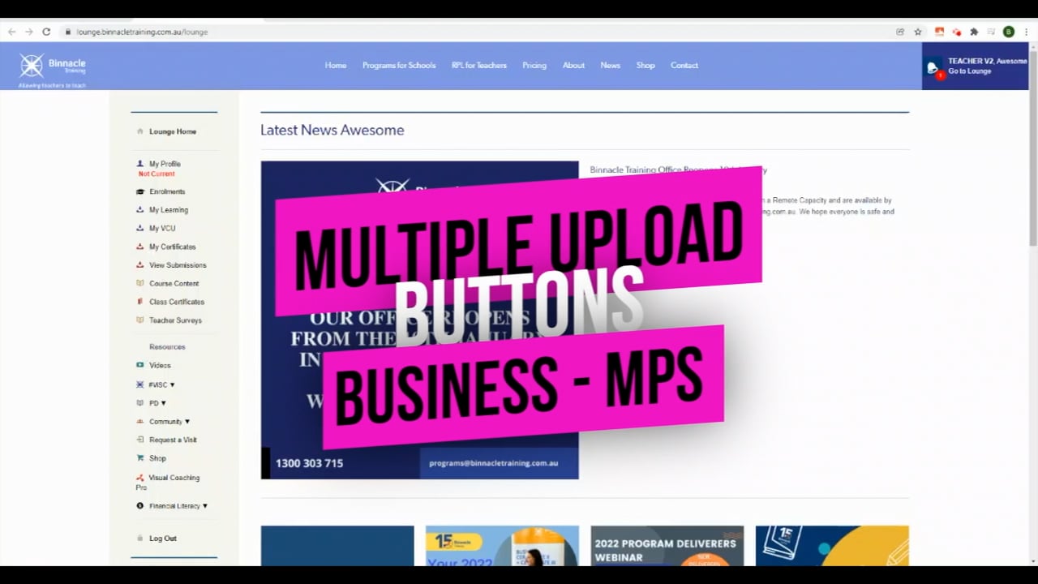Click Log Out in the sidebar
The width and height of the screenshot is (1038, 584).
162,539
